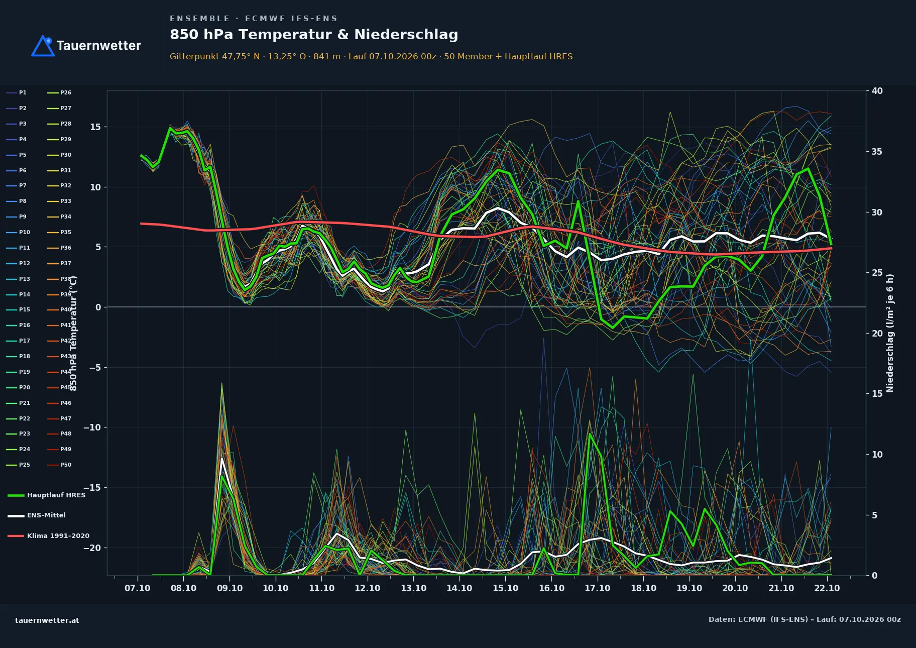This screenshot has width=916, height=648.
Task: Click the green Hauptlauf HRES legend line
Action: pyautogui.click(x=16, y=495)
